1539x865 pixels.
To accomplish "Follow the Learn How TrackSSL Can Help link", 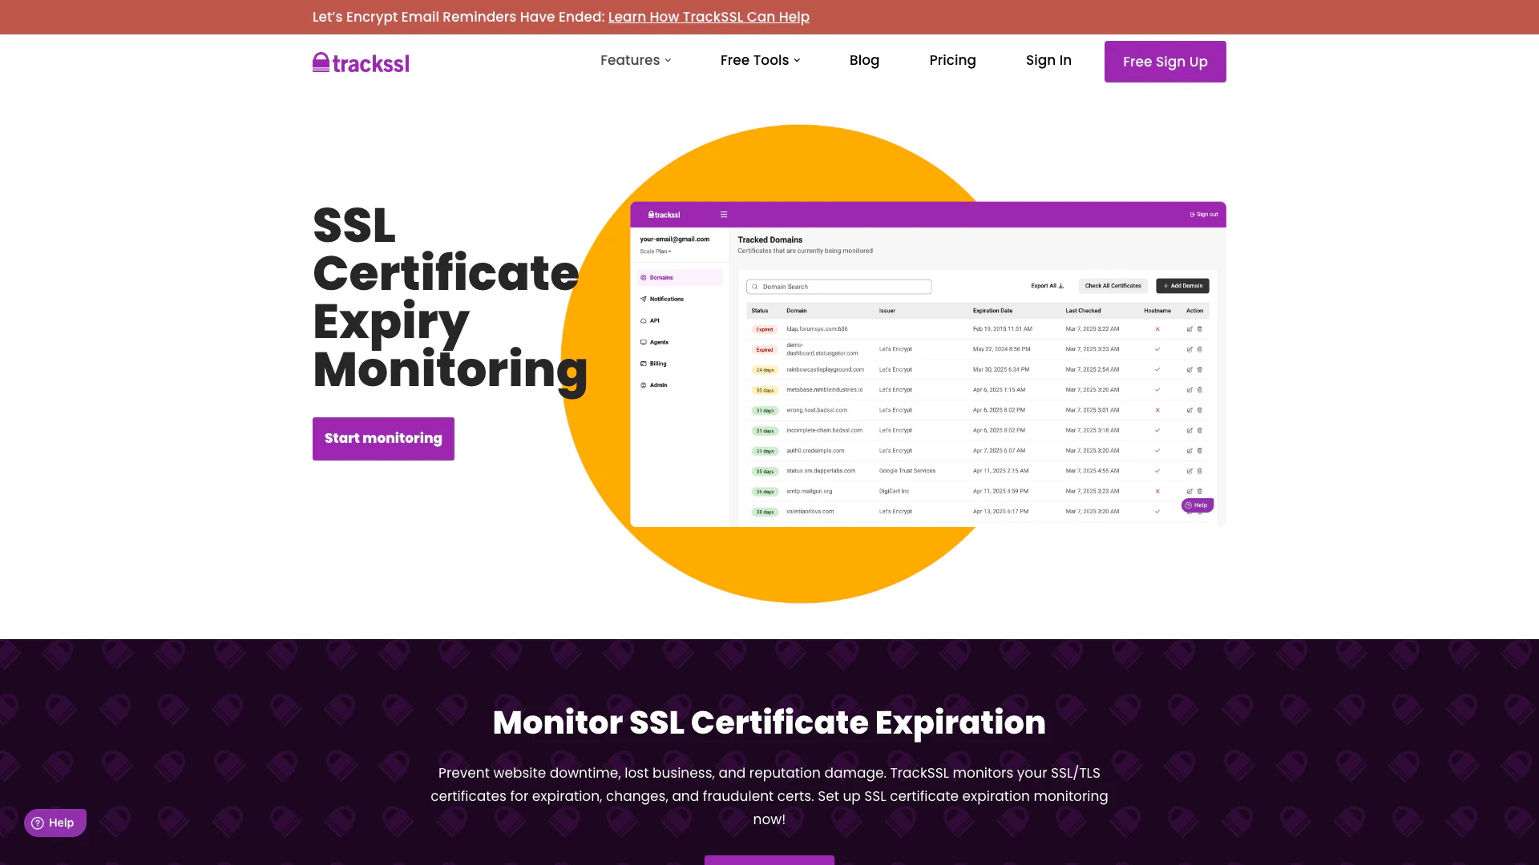I will [x=709, y=17].
